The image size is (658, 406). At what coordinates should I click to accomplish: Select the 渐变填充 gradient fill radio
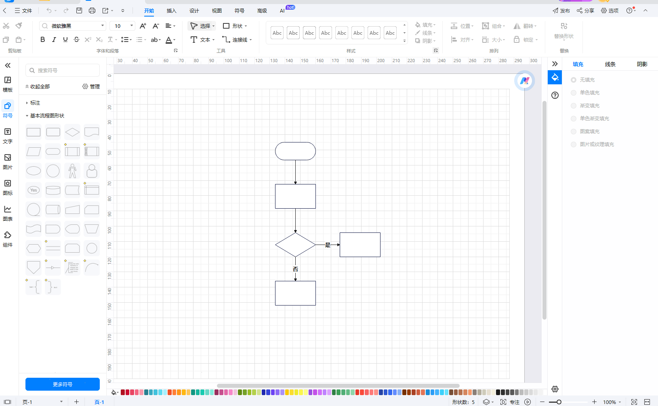(x=574, y=106)
